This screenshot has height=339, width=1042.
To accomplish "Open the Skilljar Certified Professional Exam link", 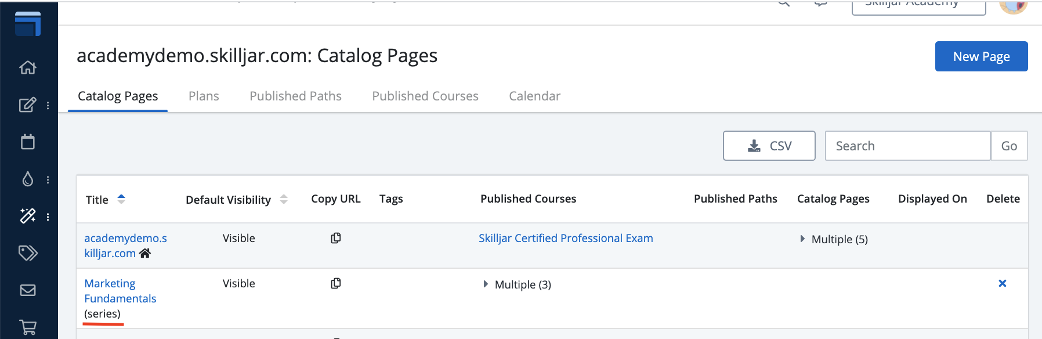I will click(x=566, y=238).
